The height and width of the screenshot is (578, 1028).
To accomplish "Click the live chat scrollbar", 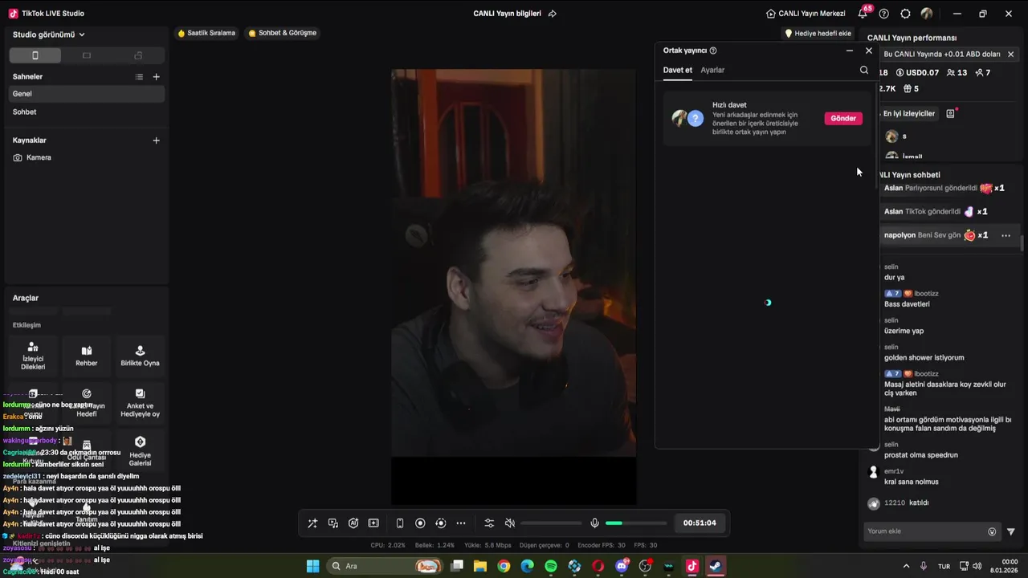I will pos(1022,245).
